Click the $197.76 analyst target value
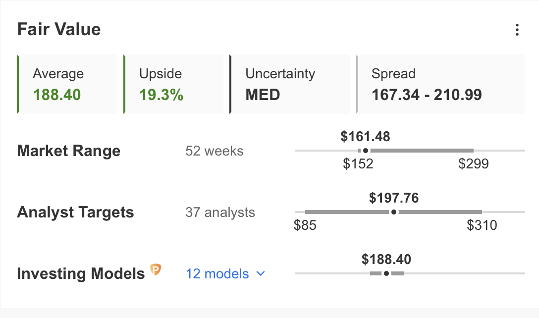This screenshot has width=539, height=318. (394, 198)
